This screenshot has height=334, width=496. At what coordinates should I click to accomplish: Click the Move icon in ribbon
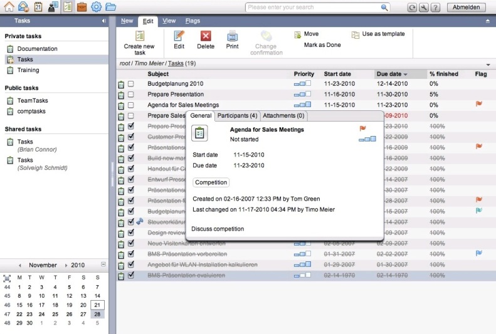pyautogui.click(x=297, y=34)
